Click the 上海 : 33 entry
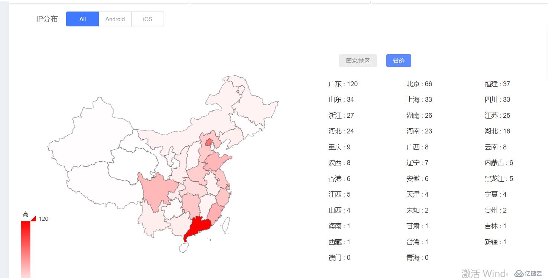 pyautogui.click(x=419, y=100)
